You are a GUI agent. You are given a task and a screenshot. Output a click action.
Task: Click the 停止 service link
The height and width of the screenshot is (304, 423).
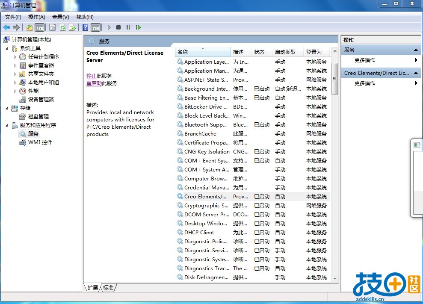click(x=92, y=76)
